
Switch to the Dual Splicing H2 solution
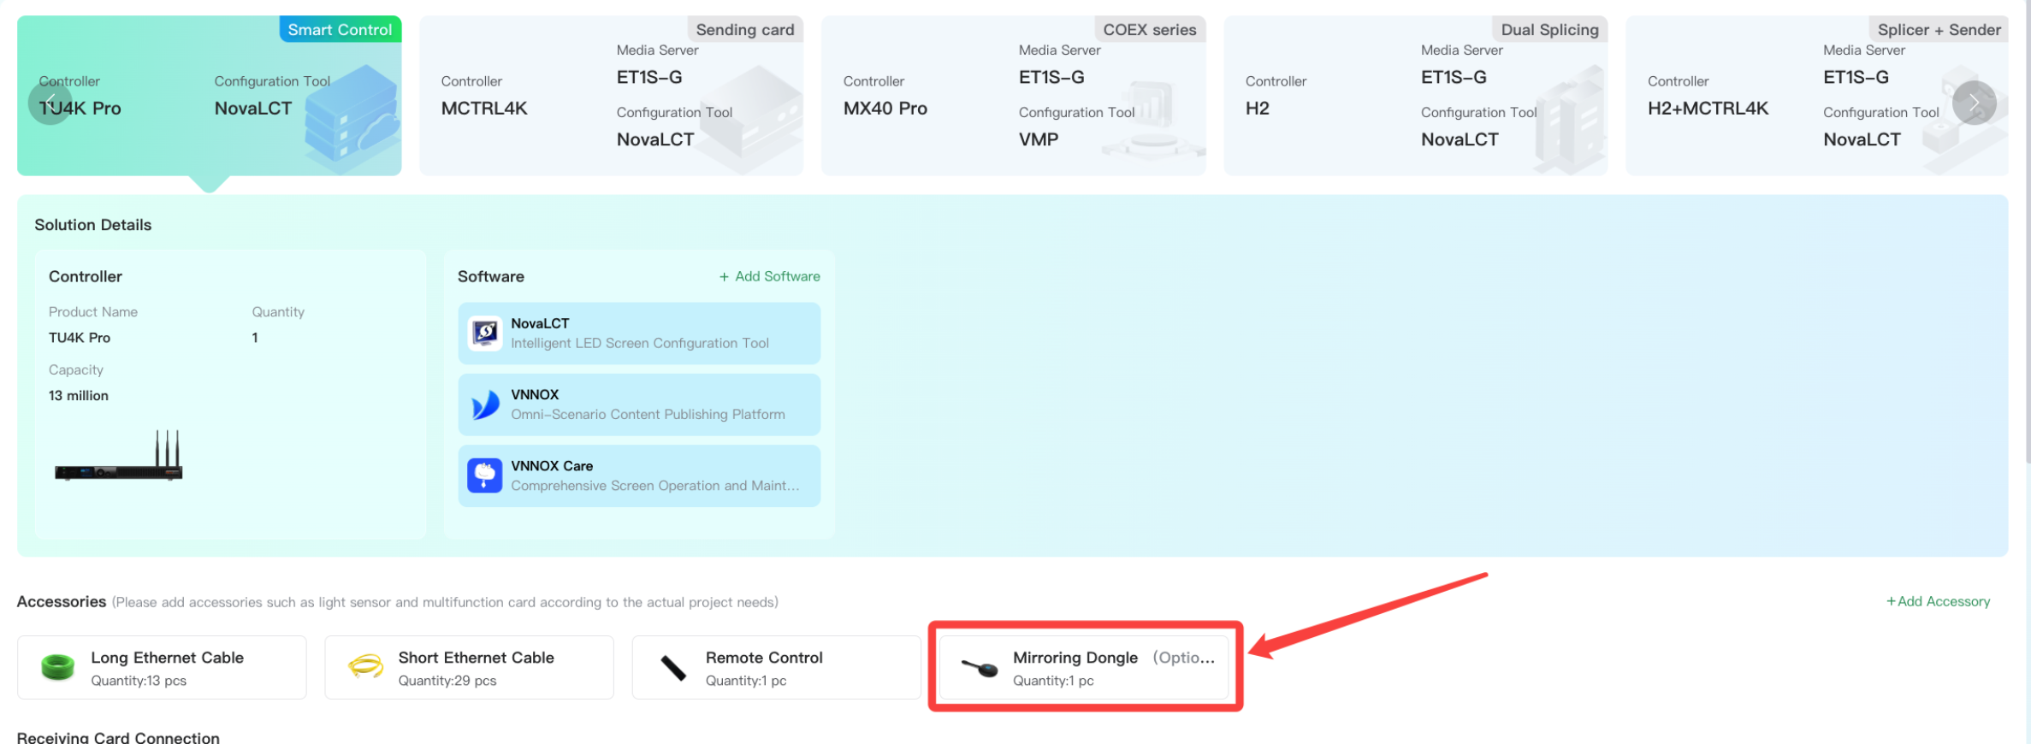click(x=1415, y=96)
